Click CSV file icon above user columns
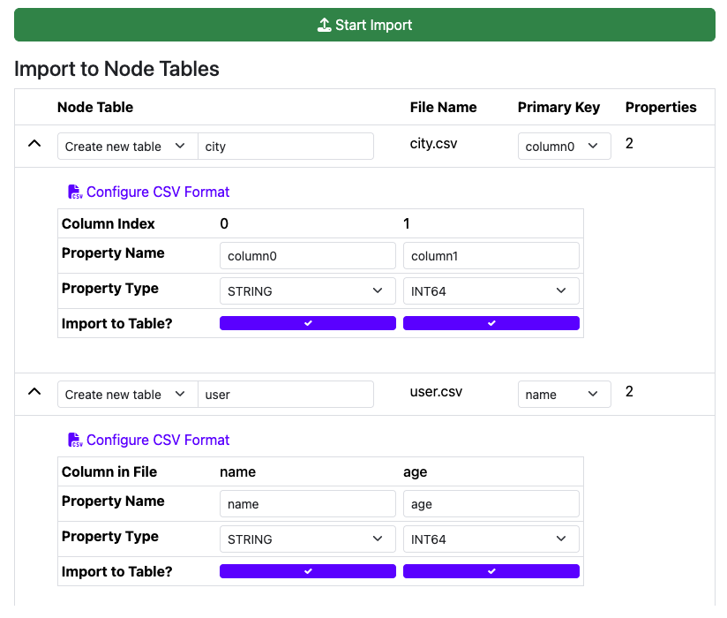The width and height of the screenshot is (727, 618). 76,441
